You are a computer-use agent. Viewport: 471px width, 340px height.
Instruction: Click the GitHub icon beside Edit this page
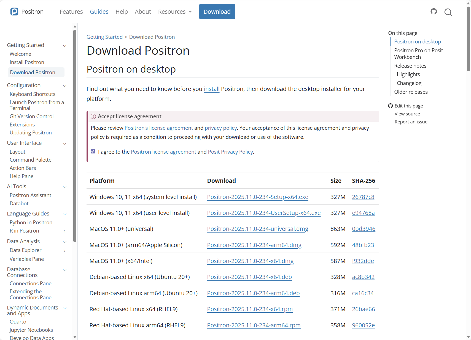[391, 106]
